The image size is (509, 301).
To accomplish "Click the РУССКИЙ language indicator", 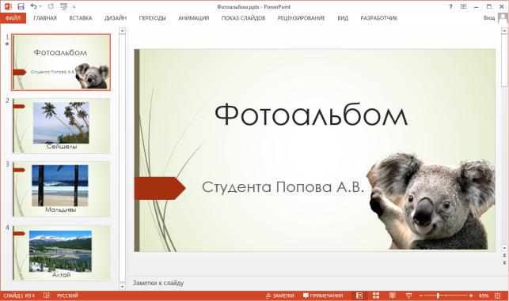I will [67, 295].
